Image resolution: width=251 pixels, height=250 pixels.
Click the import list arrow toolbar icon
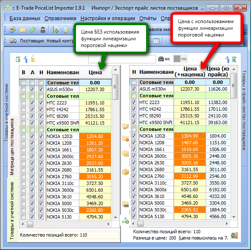coord(55,30)
